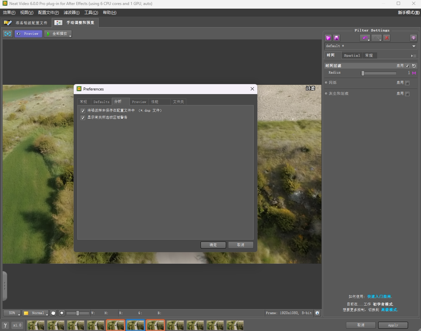Switch to the Preview tab in Preferences
The height and width of the screenshot is (331, 421).
pyautogui.click(x=139, y=102)
